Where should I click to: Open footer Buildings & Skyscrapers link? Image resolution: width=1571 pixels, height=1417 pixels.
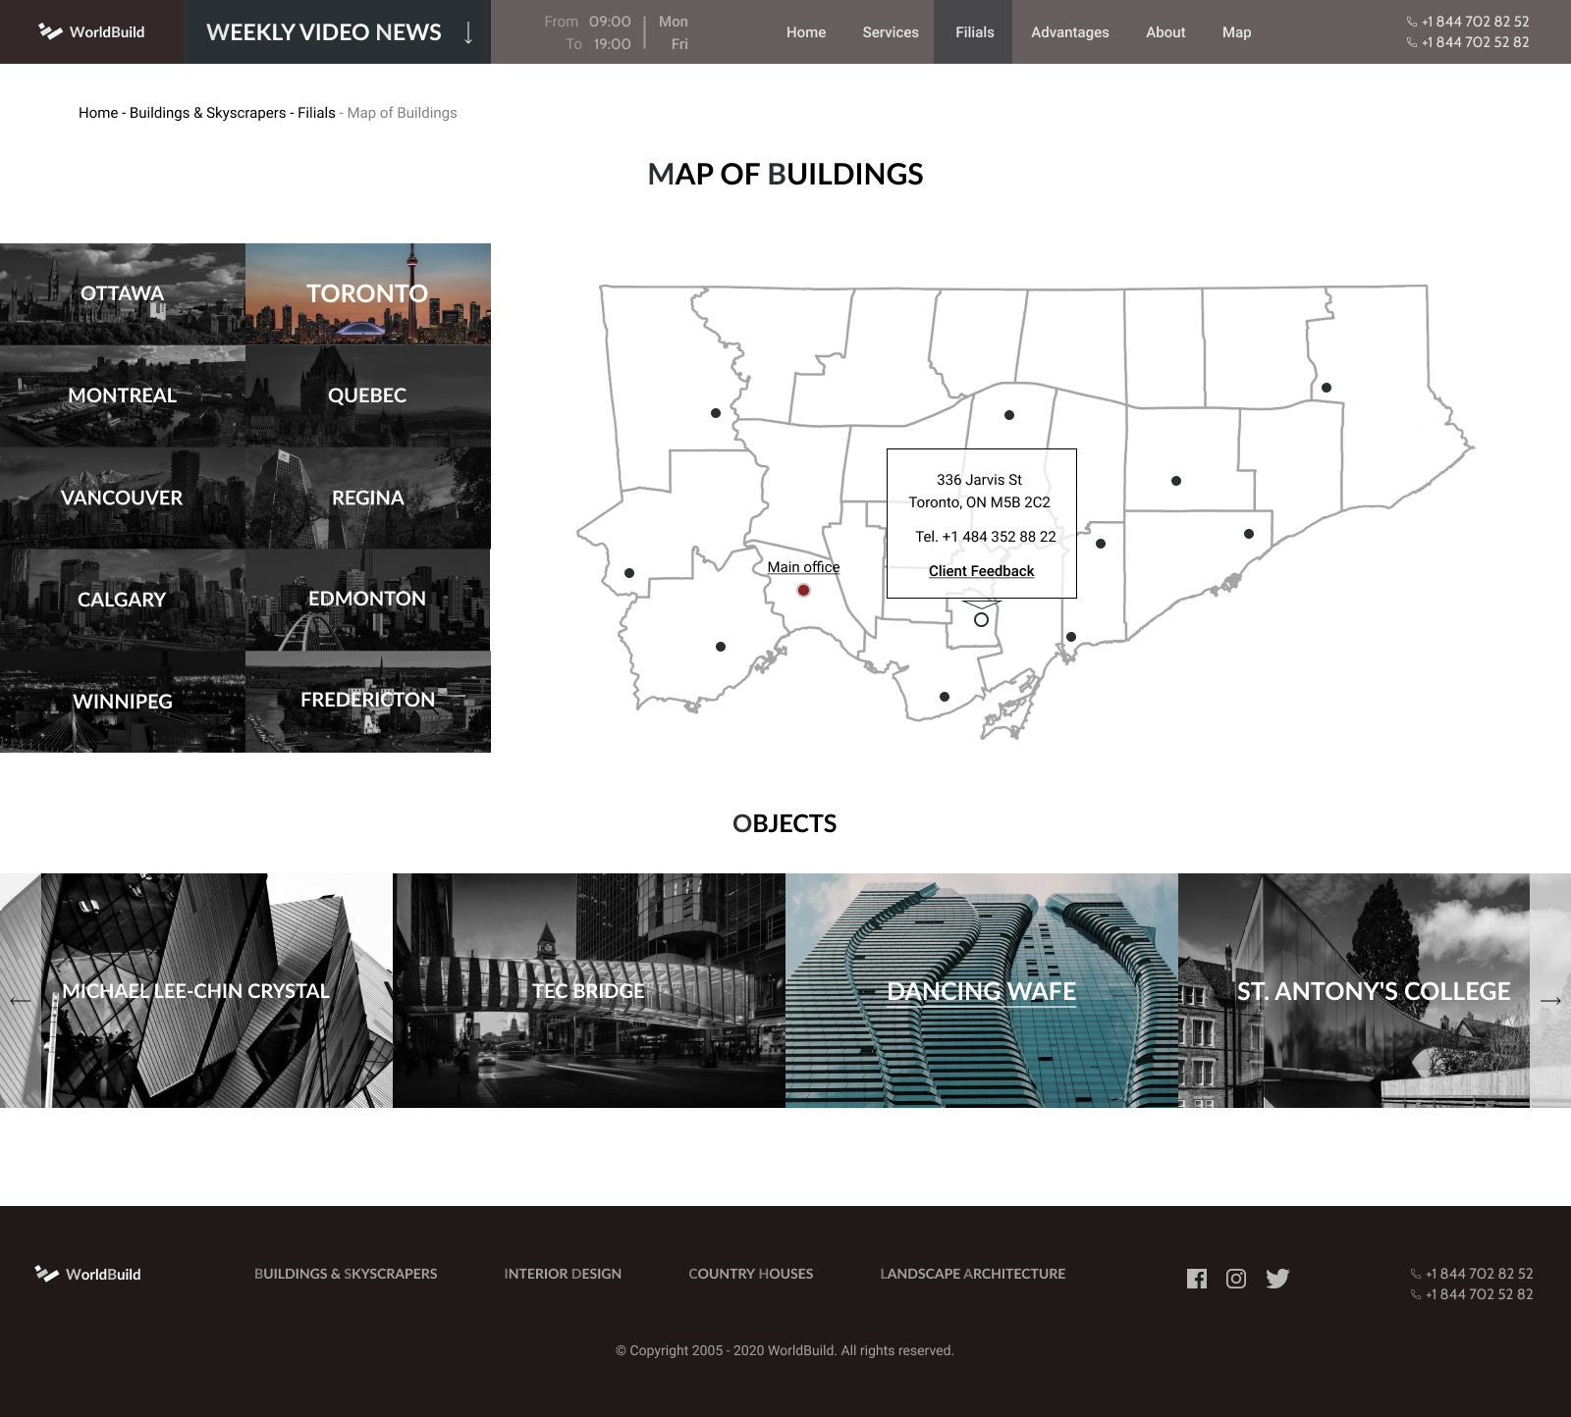point(346,1274)
